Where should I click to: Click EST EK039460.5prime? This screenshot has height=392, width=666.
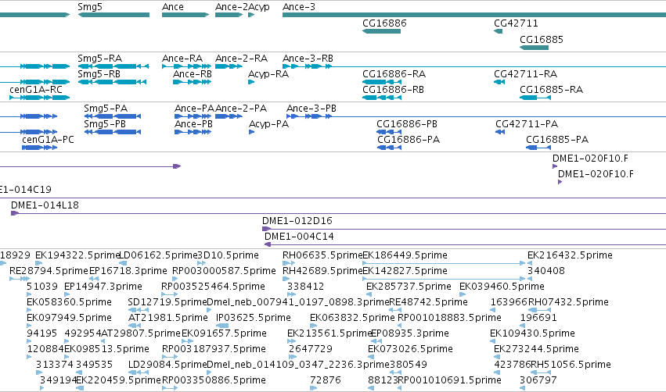tap(502, 287)
